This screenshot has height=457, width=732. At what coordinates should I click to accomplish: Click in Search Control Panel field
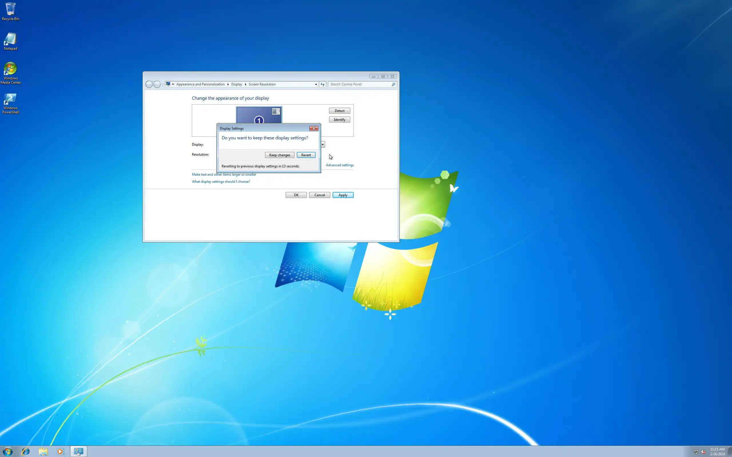tap(360, 84)
